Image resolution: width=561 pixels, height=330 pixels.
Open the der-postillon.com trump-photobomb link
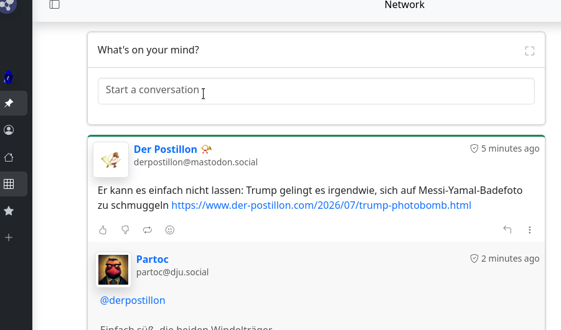tap(321, 205)
